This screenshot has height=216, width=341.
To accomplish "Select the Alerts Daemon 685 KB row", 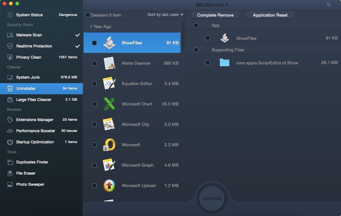I will pyautogui.click(x=132, y=63).
